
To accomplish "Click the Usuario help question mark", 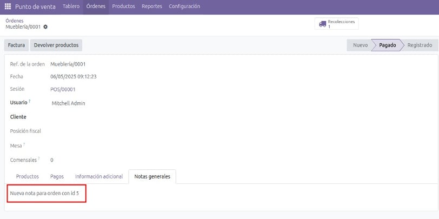I will point(29,101).
